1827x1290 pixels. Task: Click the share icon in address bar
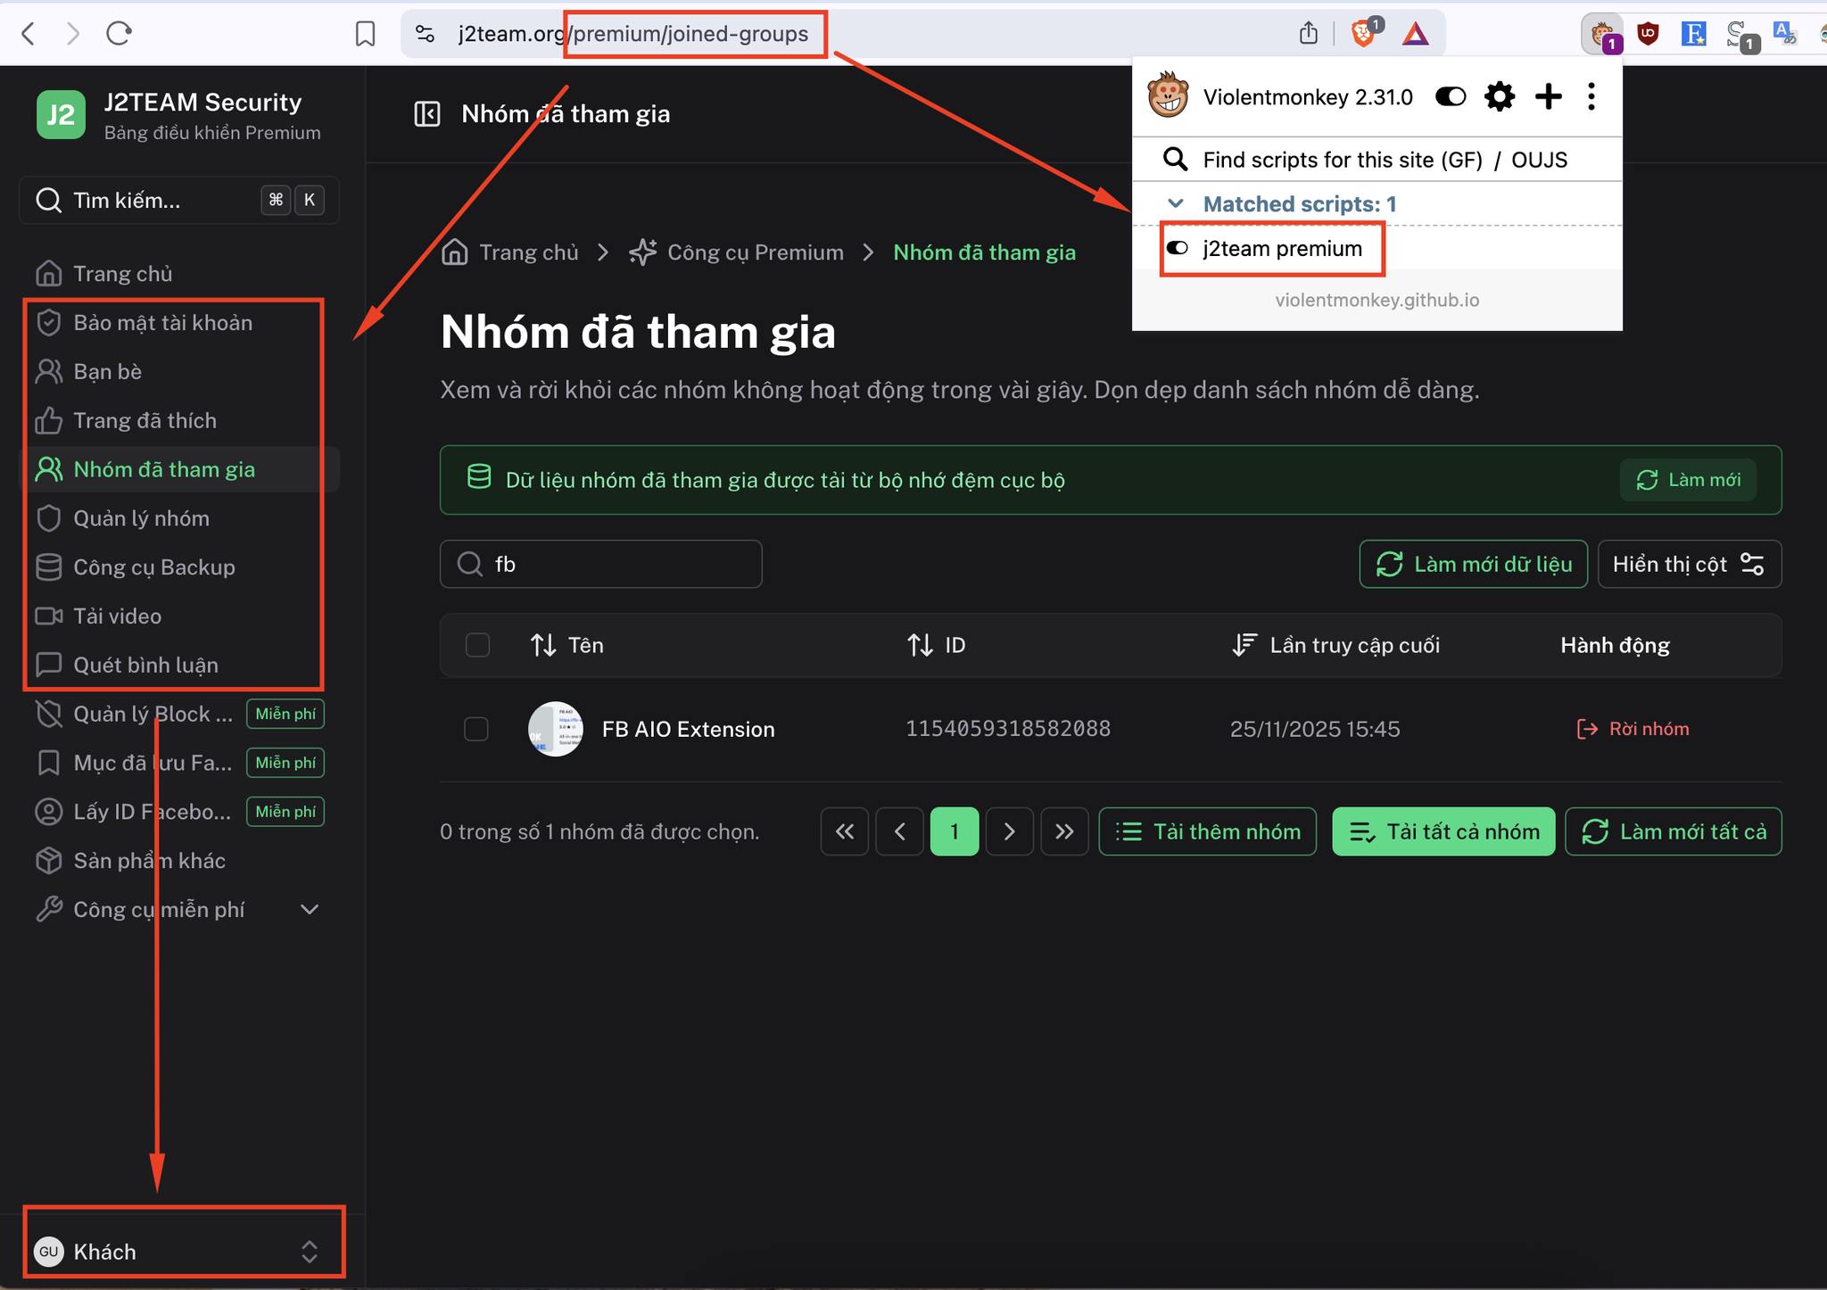(1308, 34)
